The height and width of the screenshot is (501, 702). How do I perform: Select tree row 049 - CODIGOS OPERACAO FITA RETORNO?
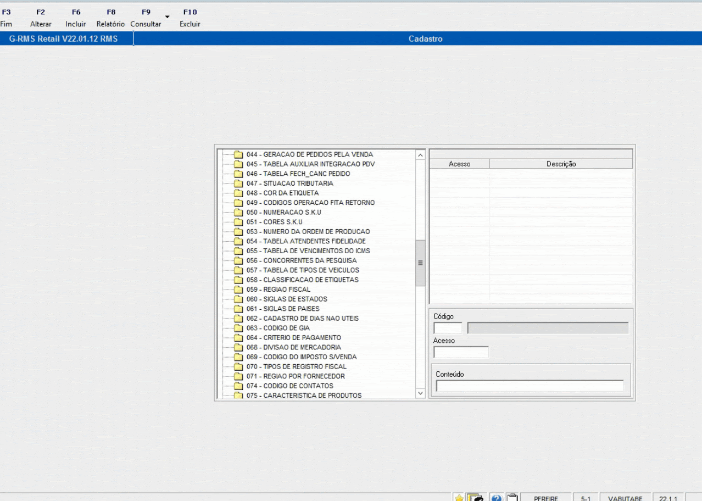pos(310,203)
